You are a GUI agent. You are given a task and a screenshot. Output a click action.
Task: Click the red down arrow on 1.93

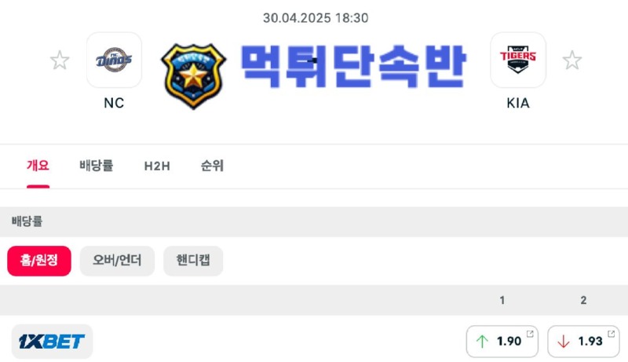(564, 342)
